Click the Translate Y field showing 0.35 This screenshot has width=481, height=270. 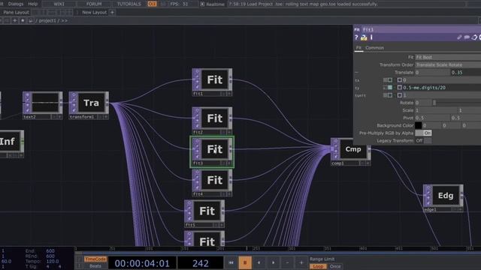click(466, 73)
